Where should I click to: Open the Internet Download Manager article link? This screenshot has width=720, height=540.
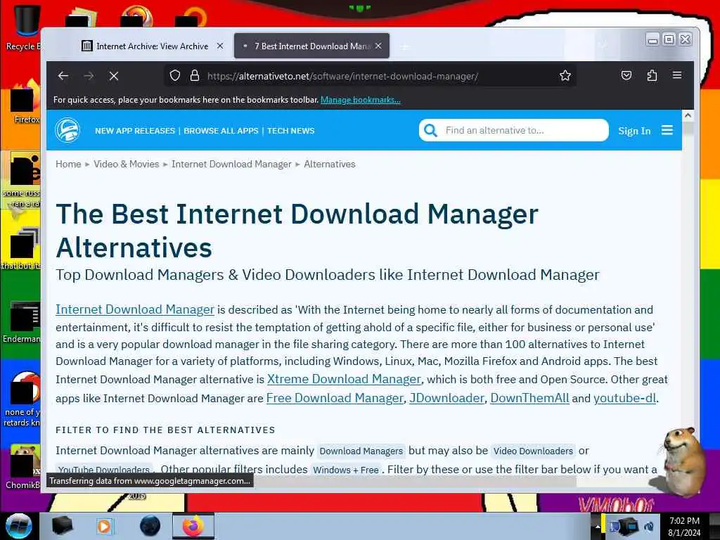click(135, 309)
